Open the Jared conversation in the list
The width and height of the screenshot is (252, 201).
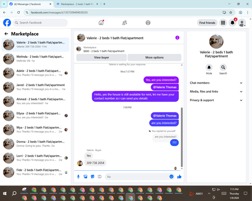(35, 87)
